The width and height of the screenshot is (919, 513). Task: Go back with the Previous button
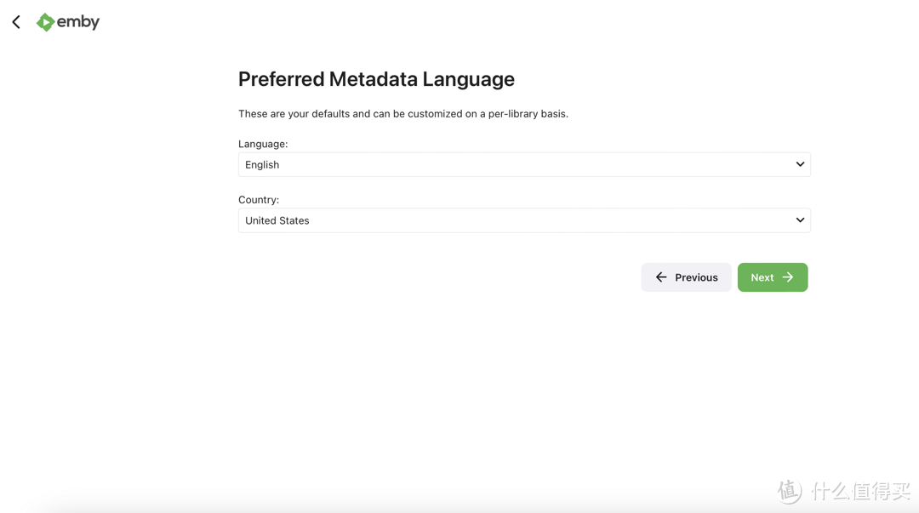coord(686,277)
